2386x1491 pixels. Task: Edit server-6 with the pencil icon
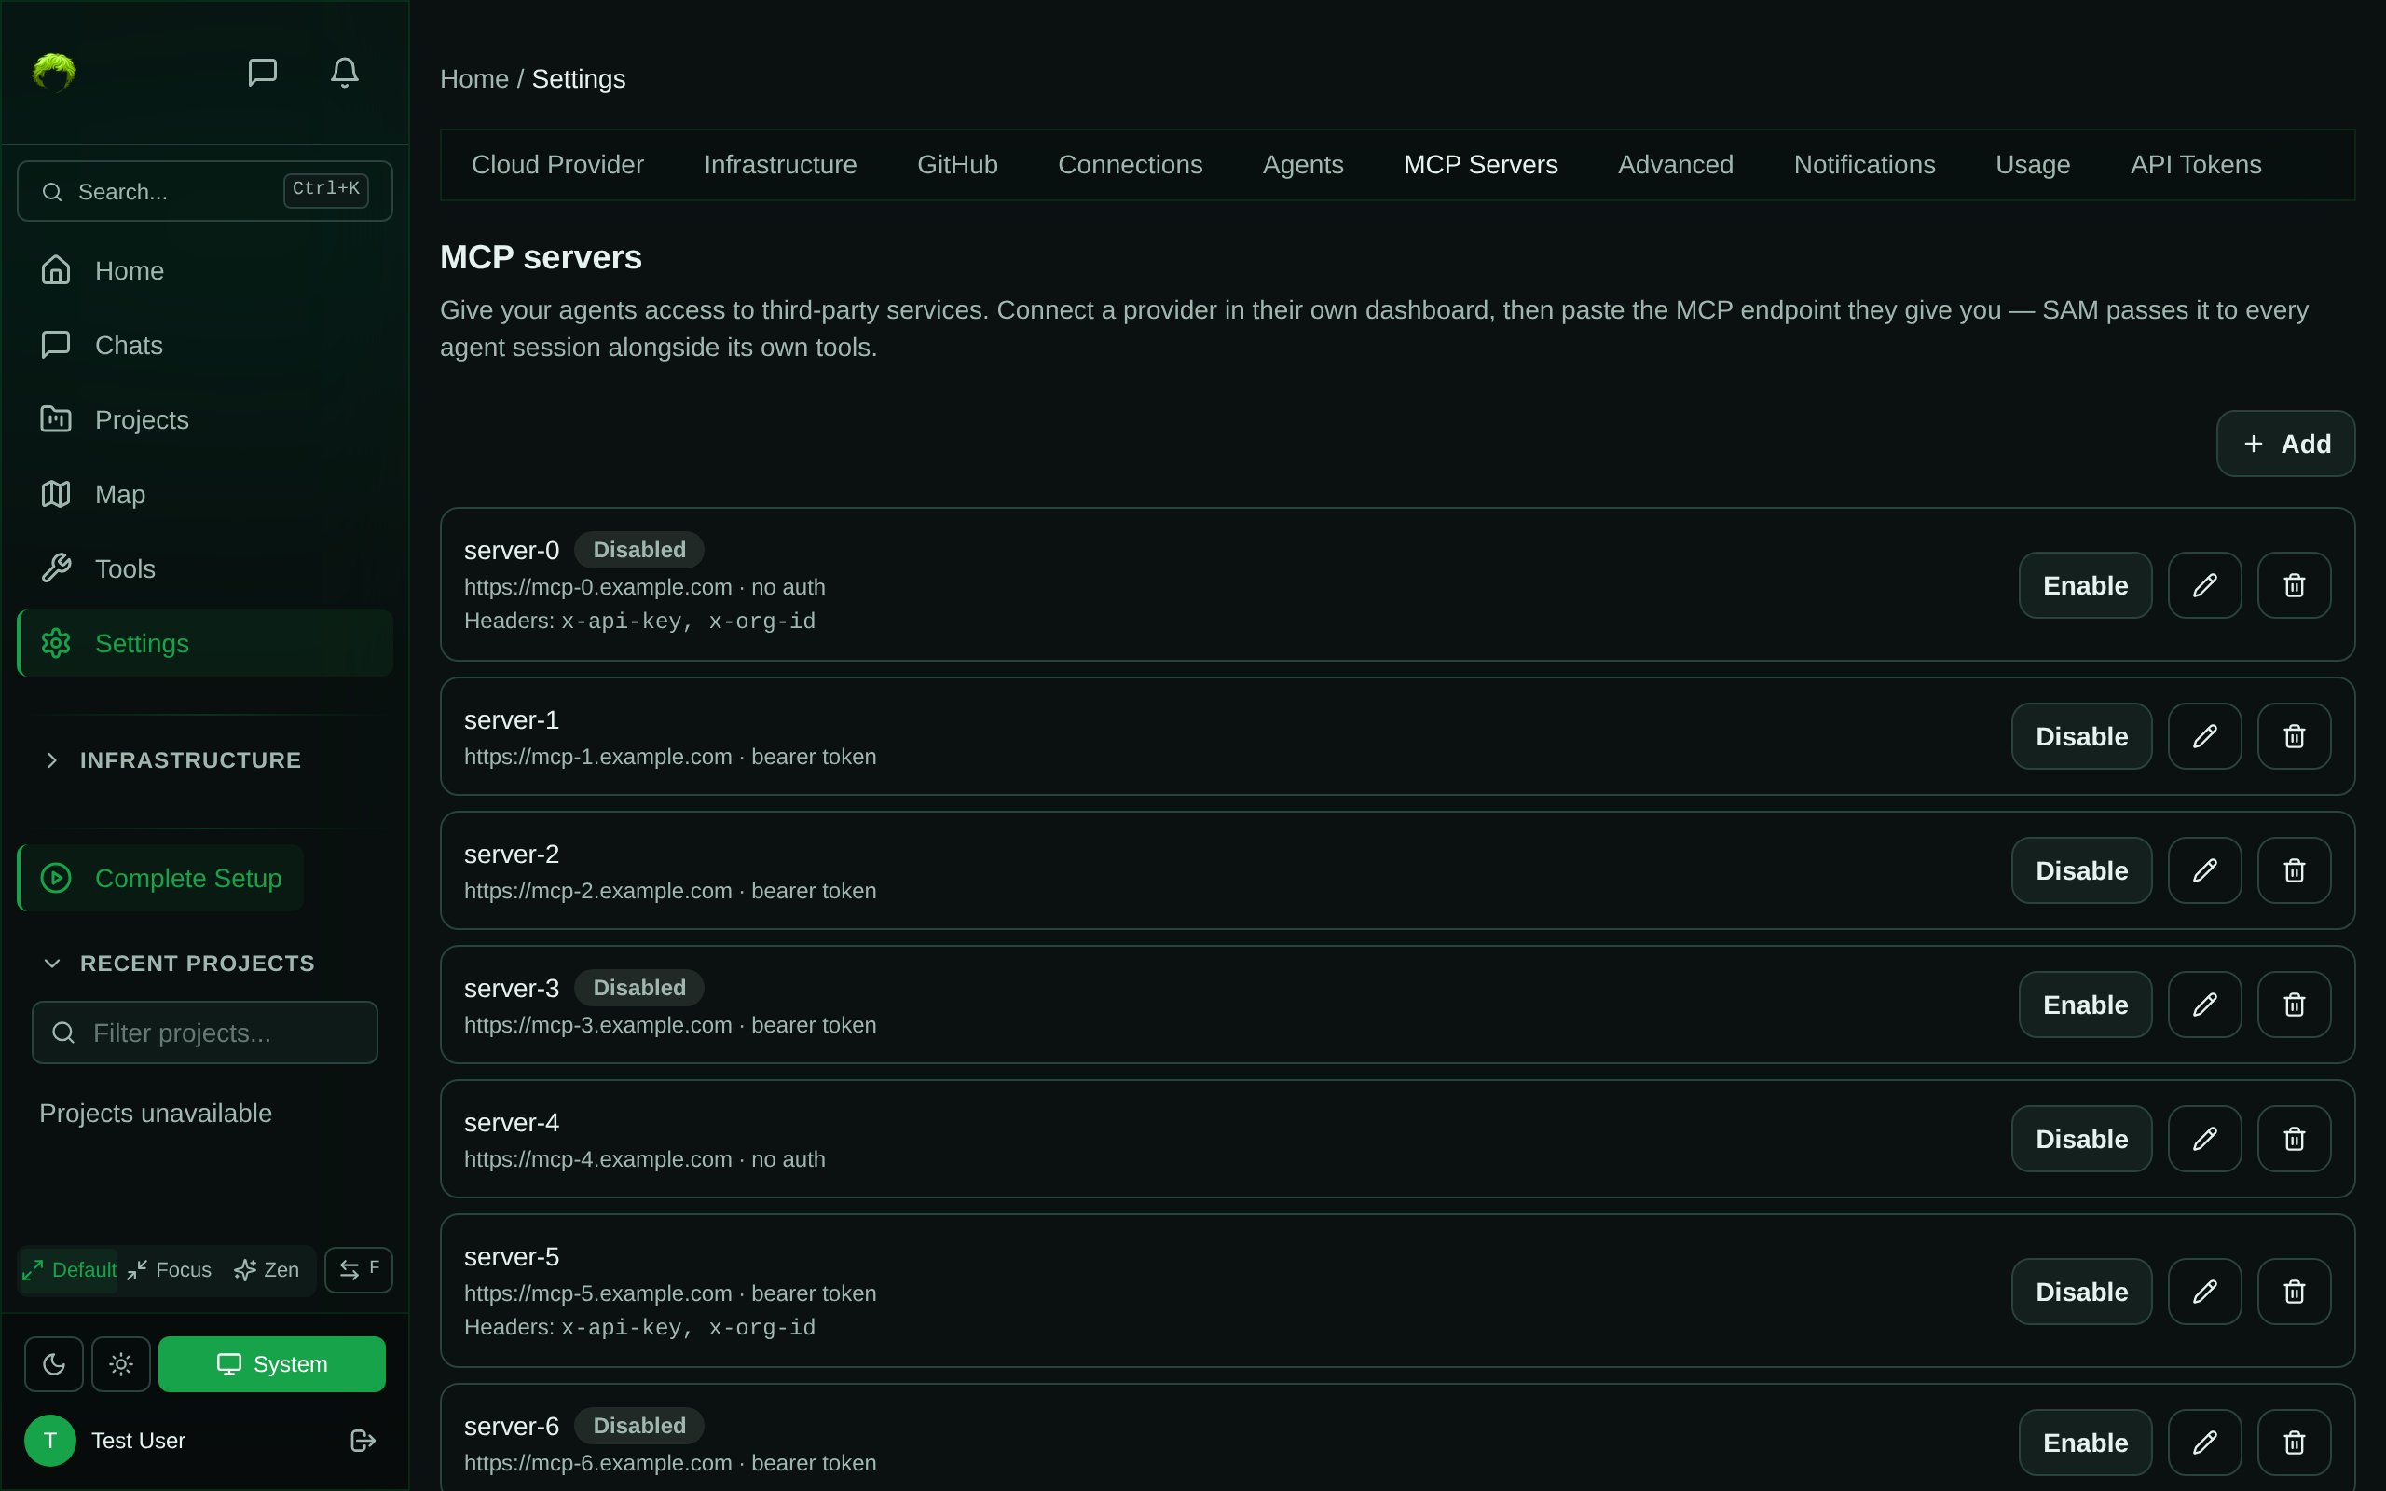2204,1443
